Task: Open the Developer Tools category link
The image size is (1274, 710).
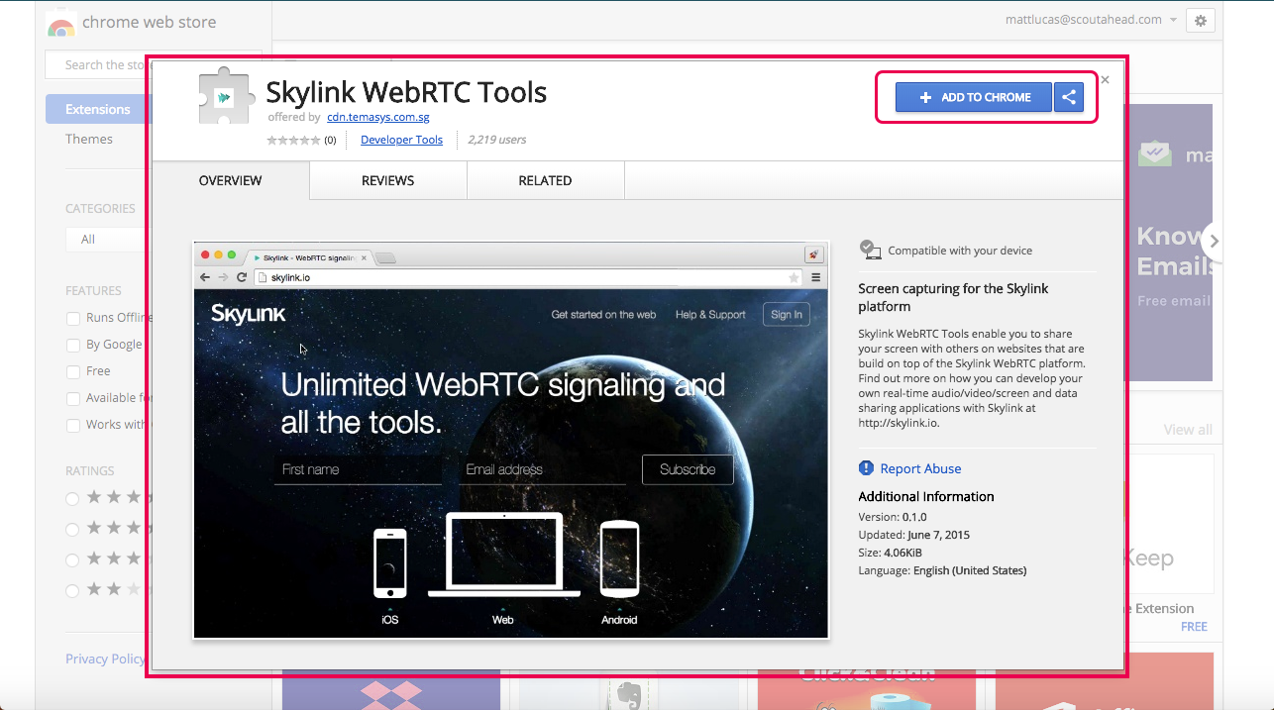Action: point(401,140)
